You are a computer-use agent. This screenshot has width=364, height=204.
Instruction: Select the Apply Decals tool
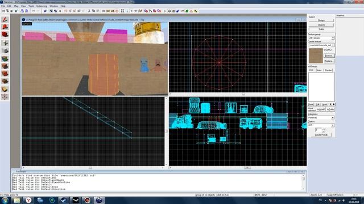pyautogui.click(x=5, y=74)
